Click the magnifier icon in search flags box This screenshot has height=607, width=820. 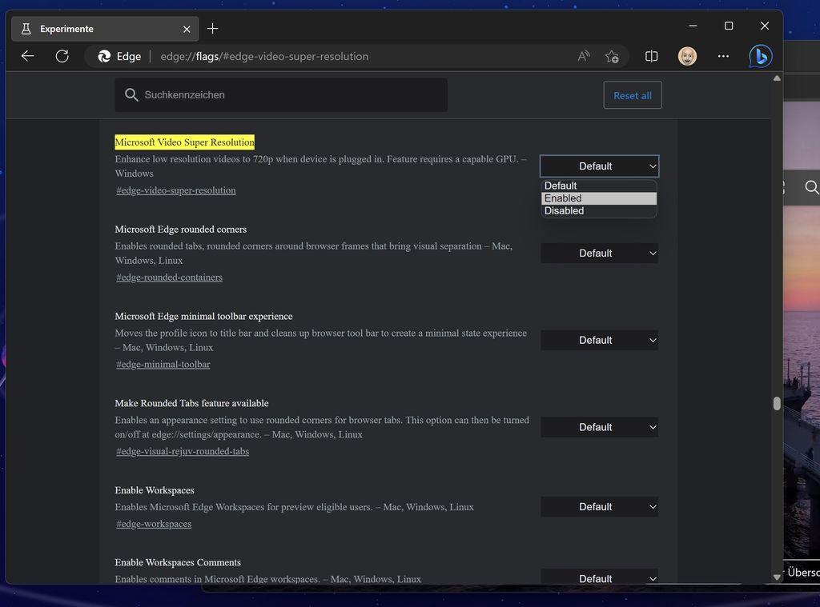(x=131, y=95)
